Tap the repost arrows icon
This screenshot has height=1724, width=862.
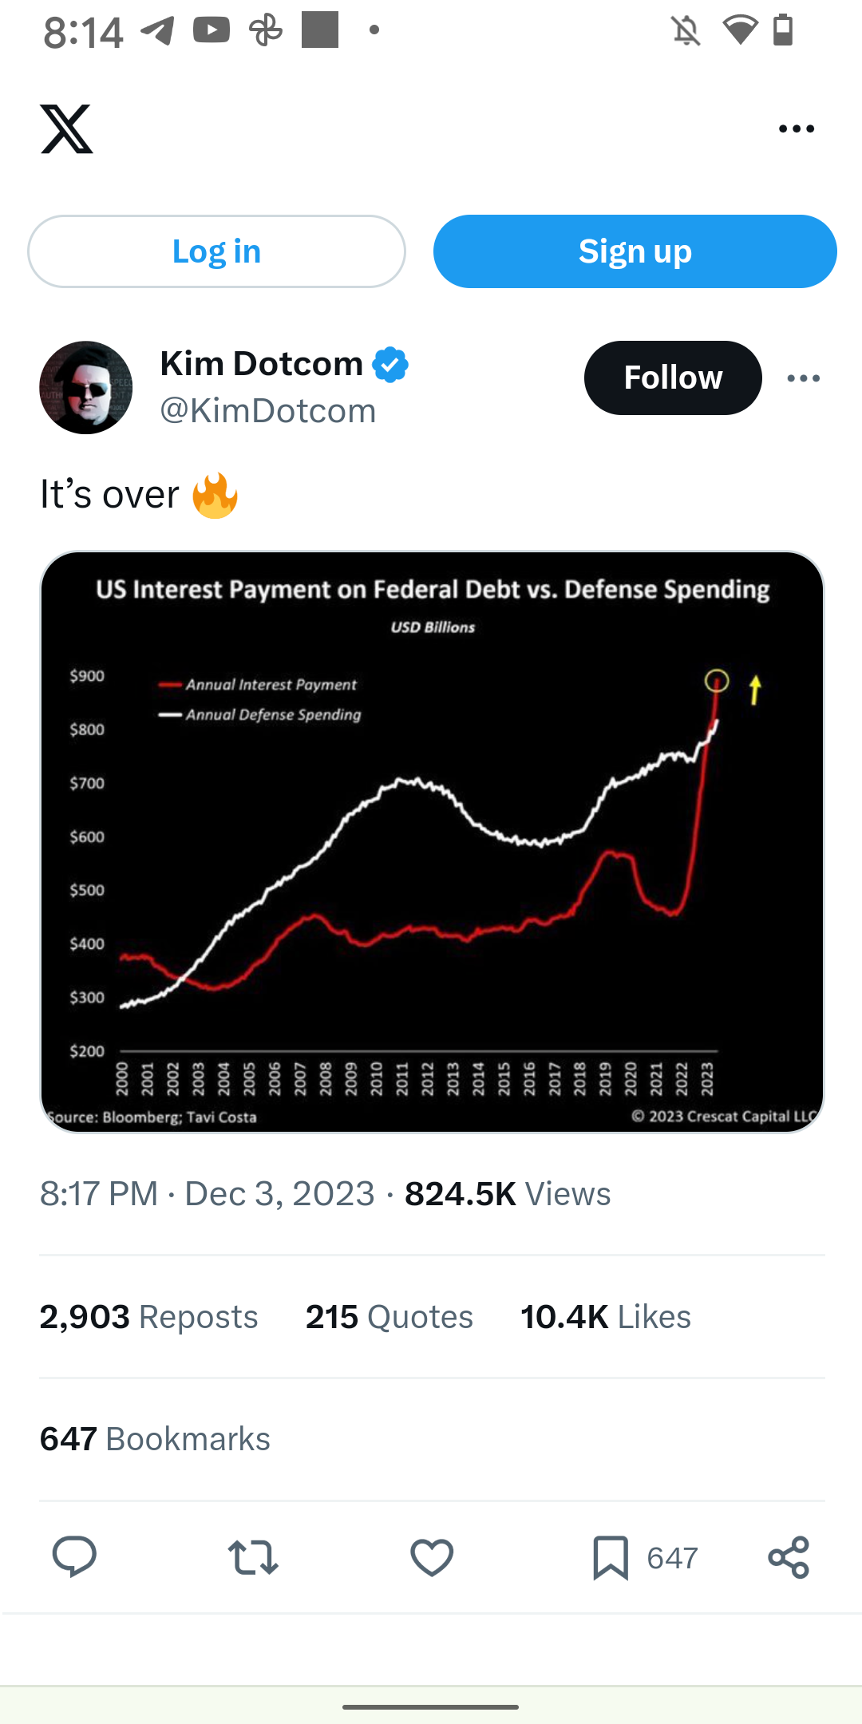[x=253, y=1557]
